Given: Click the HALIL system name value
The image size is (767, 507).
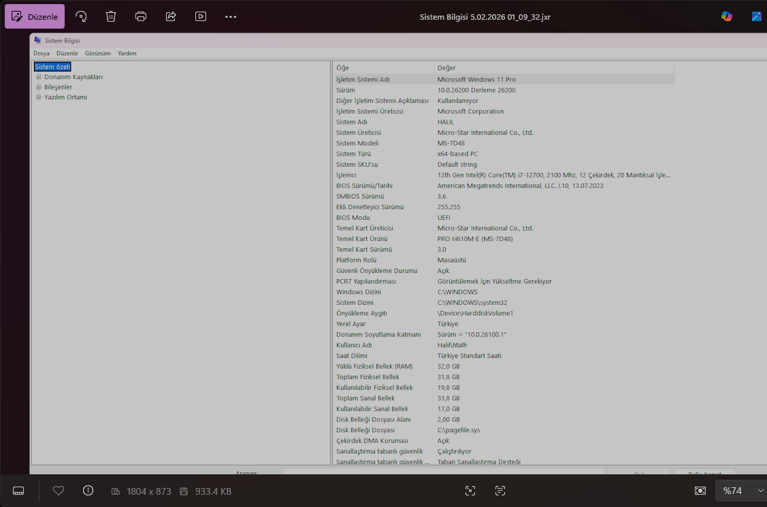Looking at the screenshot, I should (446, 122).
